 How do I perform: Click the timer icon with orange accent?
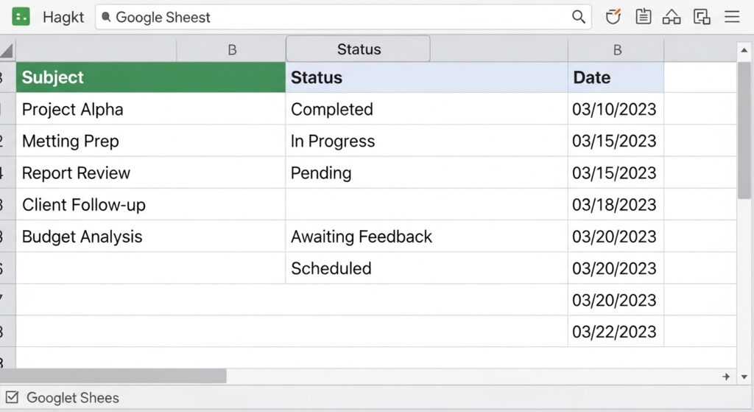tap(613, 17)
